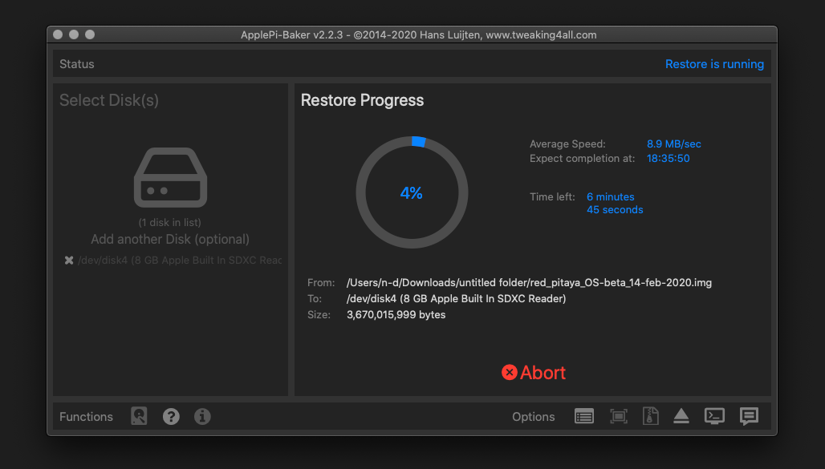Click the Select Disk(s) heading
825x469 pixels.
tap(109, 100)
